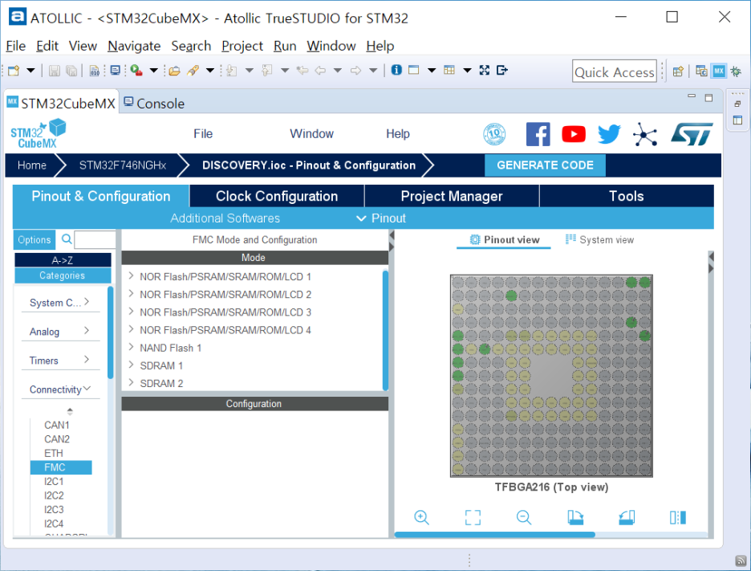
Task: Click the Save toolbar icon
Action: click(x=54, y=71)
